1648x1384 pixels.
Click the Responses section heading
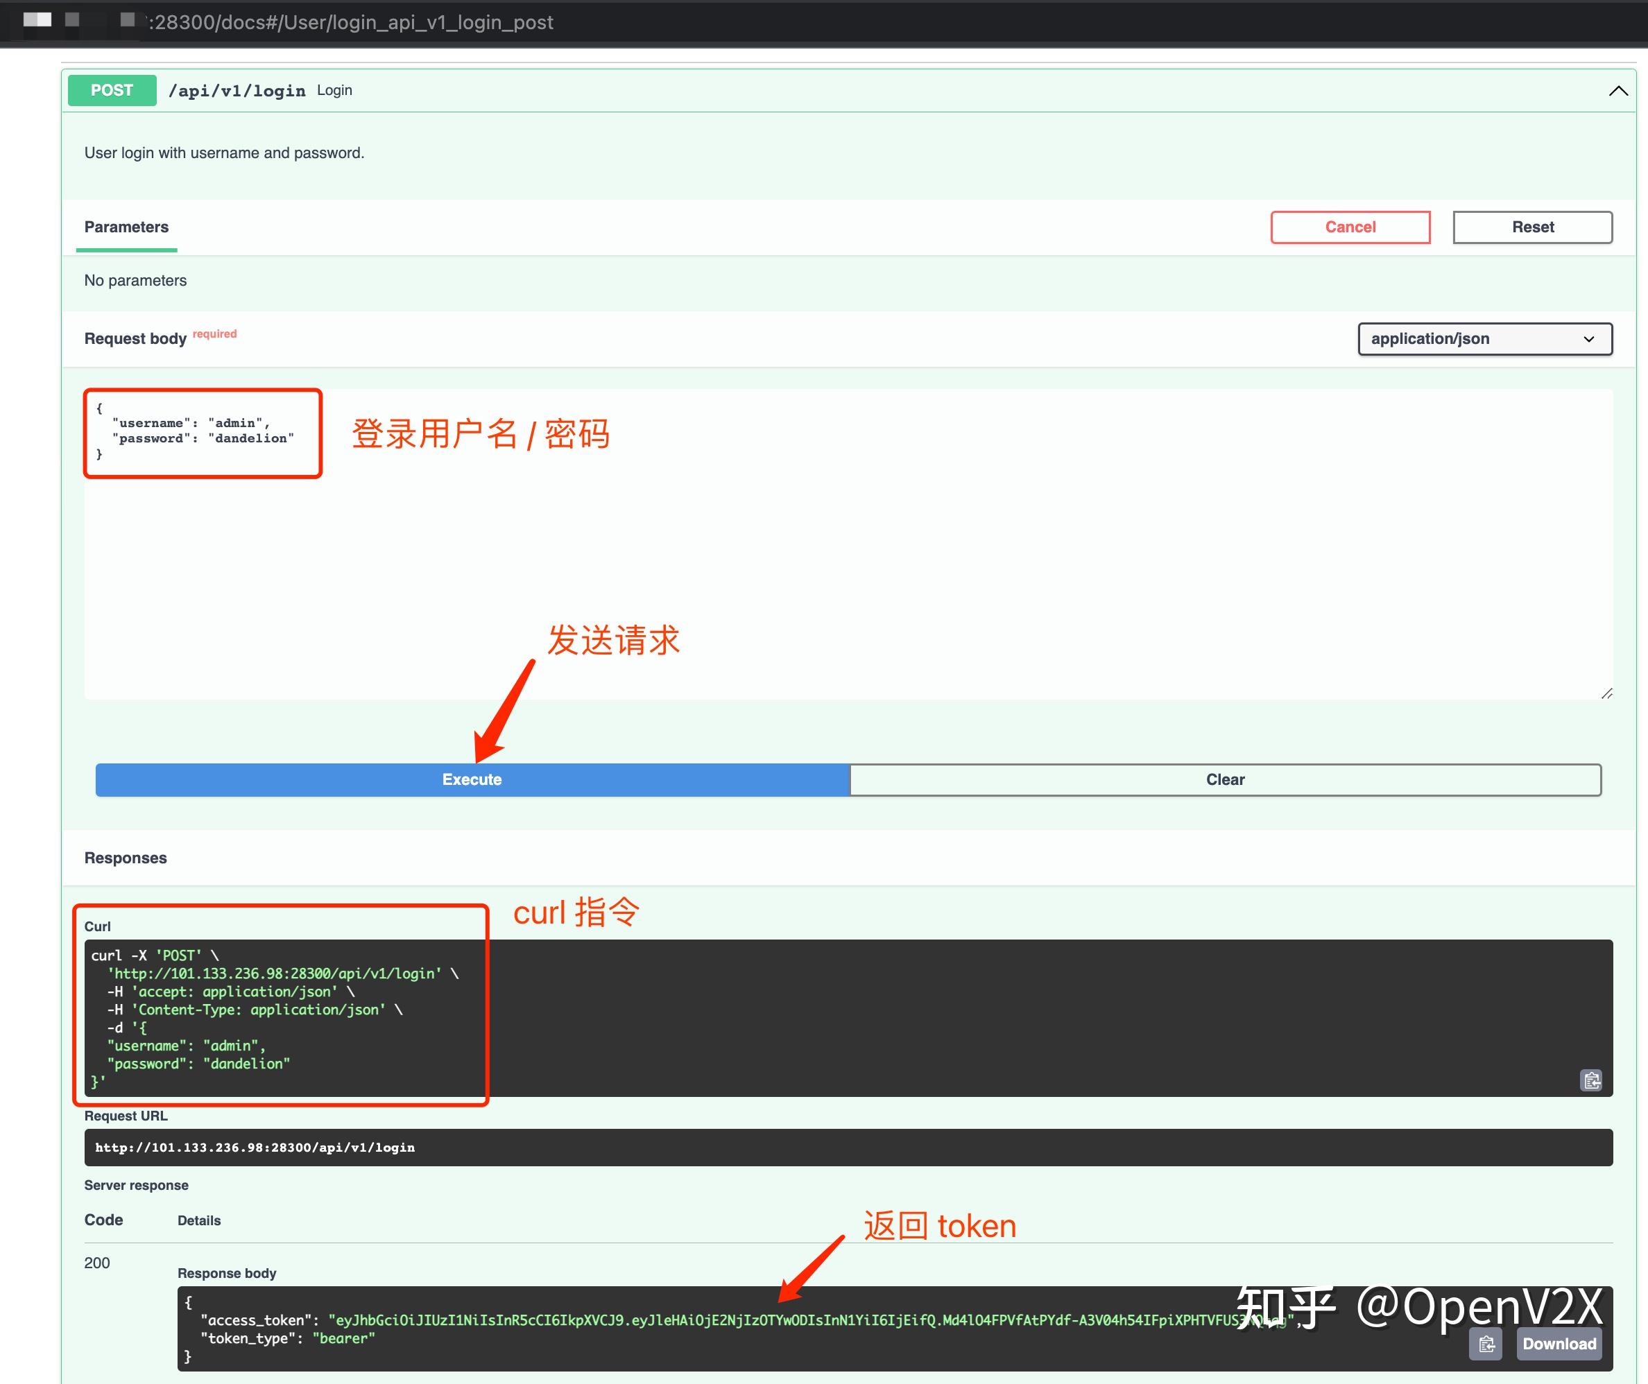pyautogui.click(x=125, y=858)
